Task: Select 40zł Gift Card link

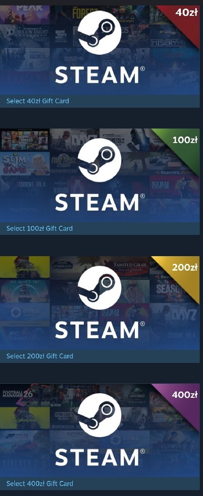Action: point(38,101)
